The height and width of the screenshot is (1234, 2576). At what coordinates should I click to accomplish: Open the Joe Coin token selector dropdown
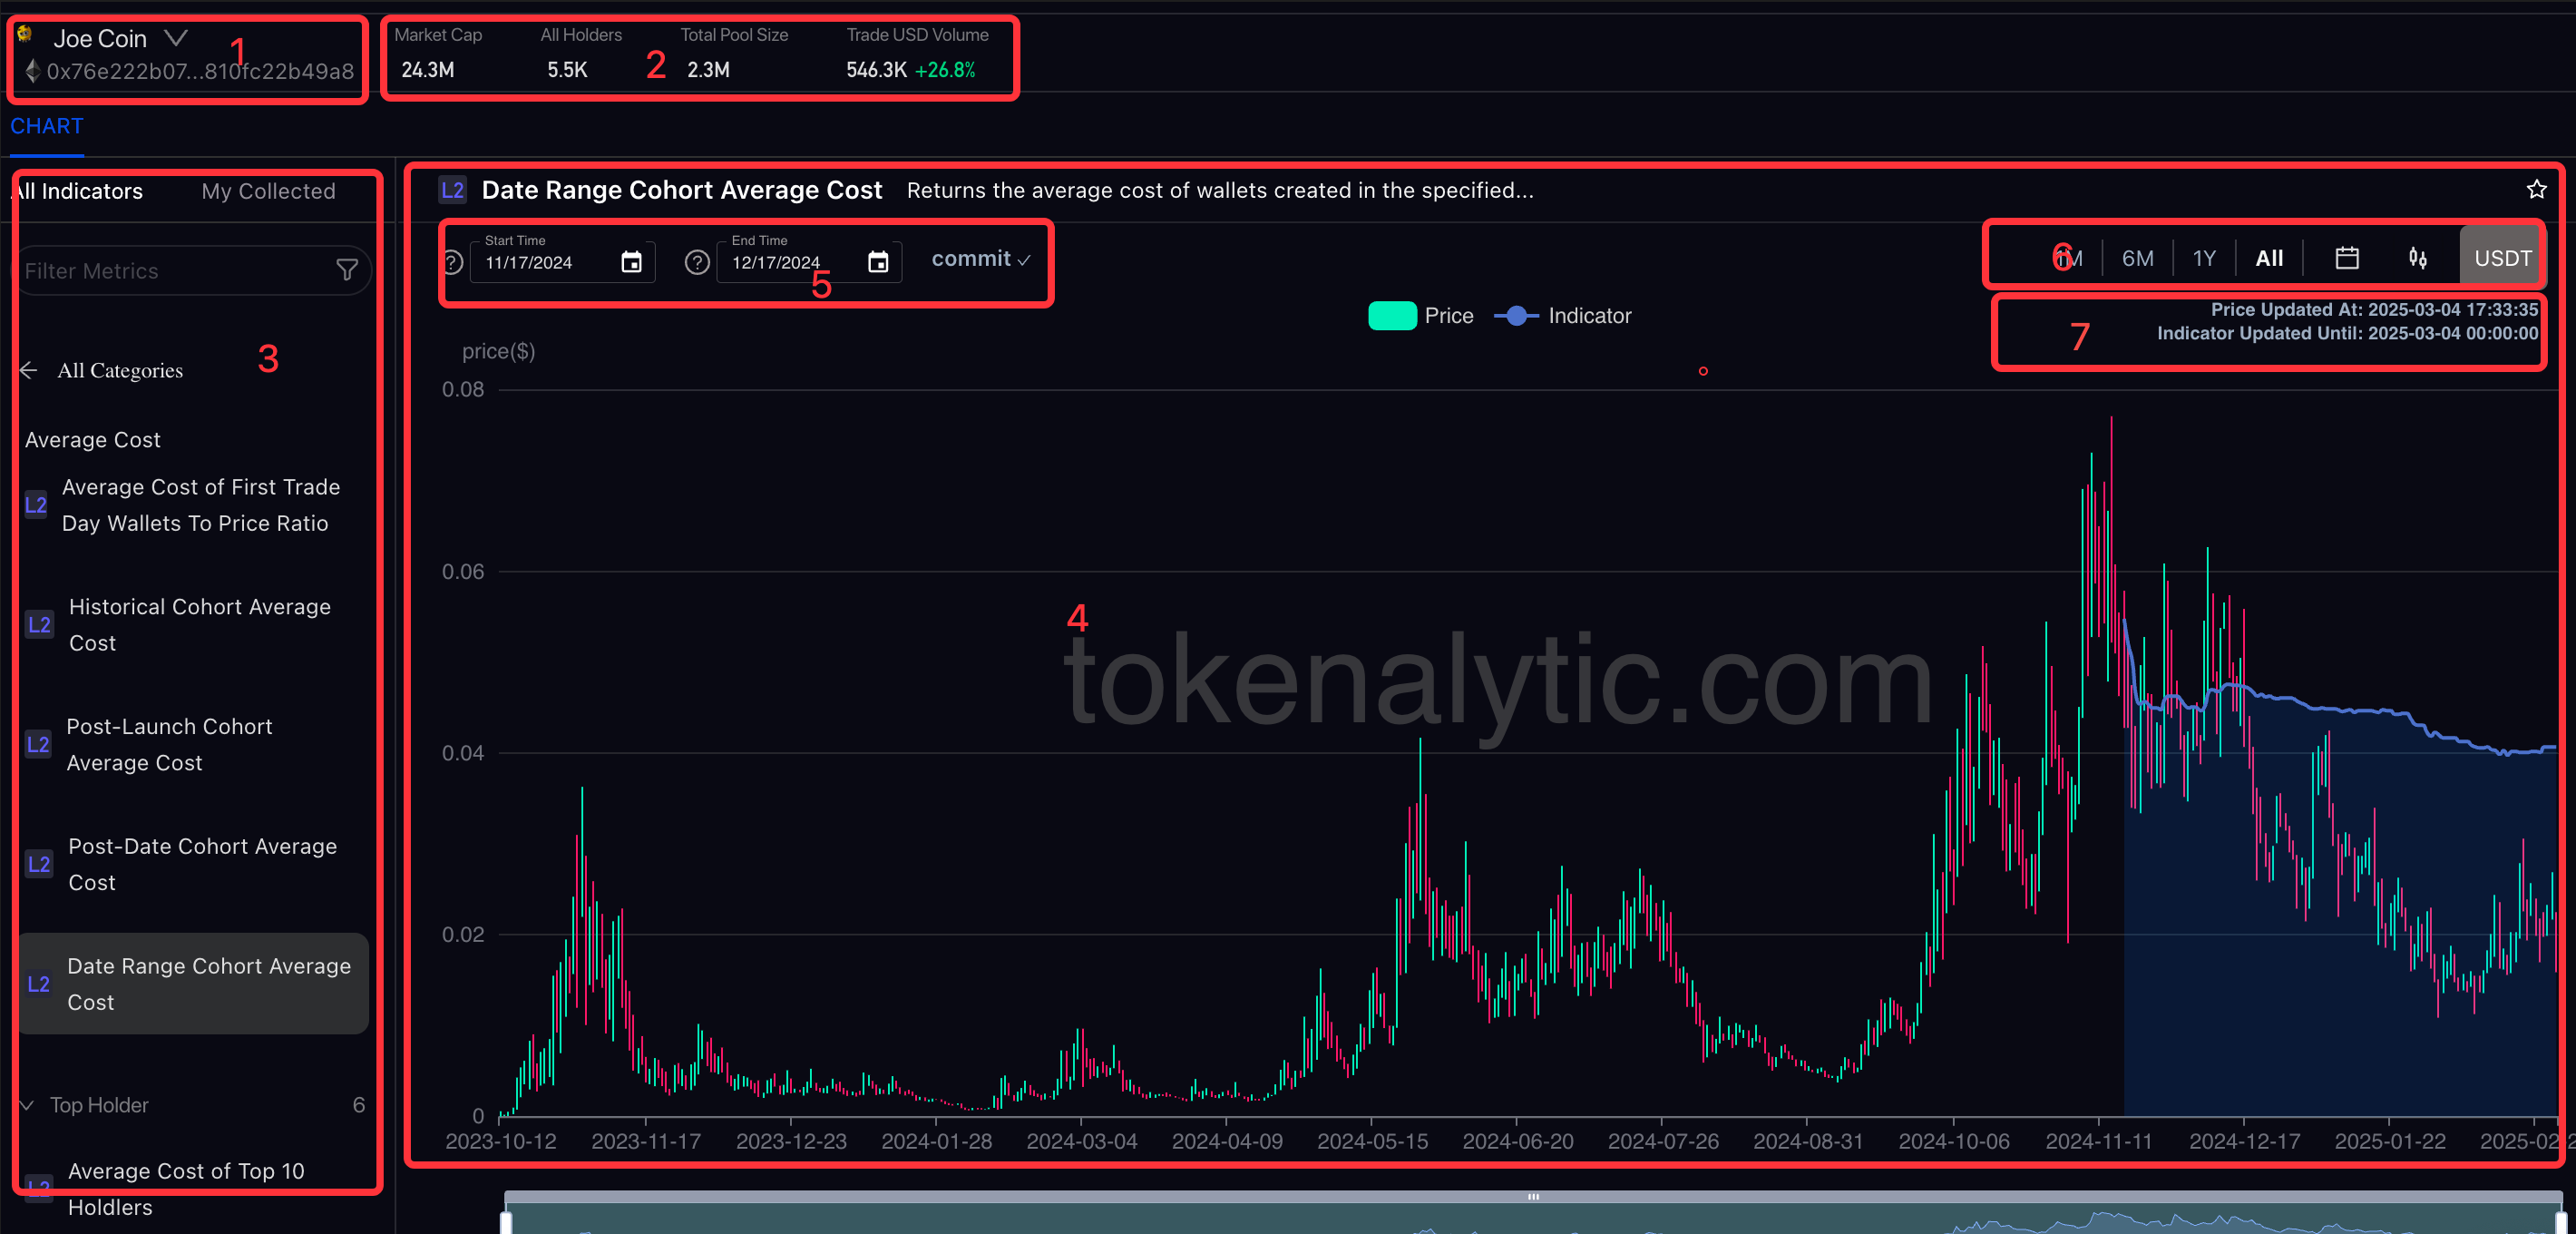pos(176,39)
